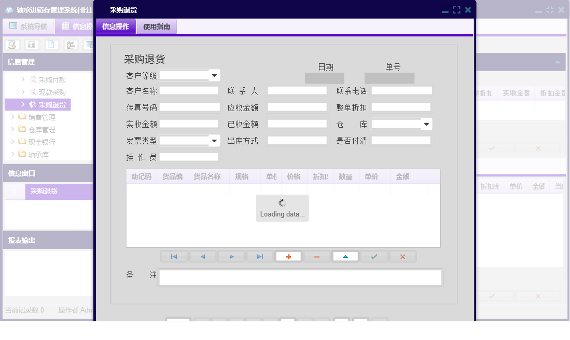Open the 客户等级 dropdown
Image resolution: width=570 pixels, height=340 pixels.
[214, 75]
